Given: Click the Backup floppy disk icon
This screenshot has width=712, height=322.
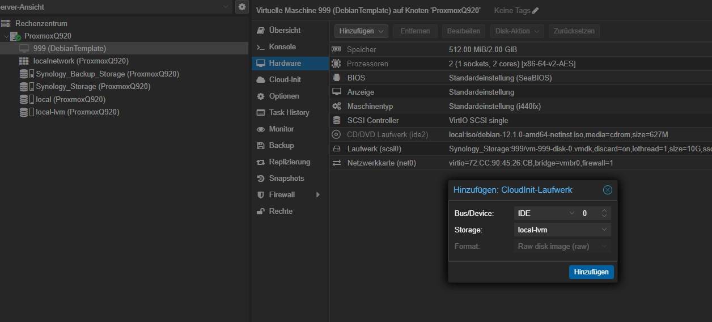Looking at the screenshot, I should (261, 146).
